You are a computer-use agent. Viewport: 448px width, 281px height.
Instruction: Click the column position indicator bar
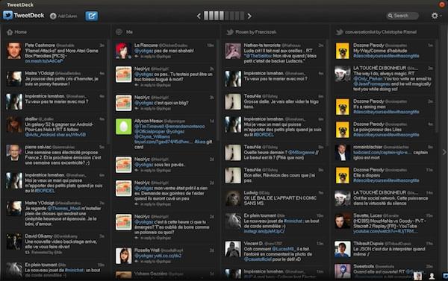click(x=224, y=16)
